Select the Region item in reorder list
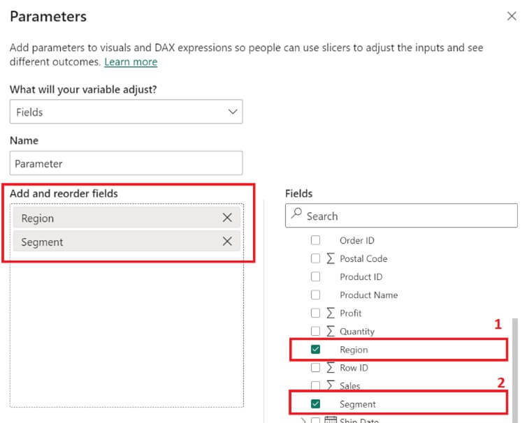This screenshot has height=423, width=527. click(127, 218)
